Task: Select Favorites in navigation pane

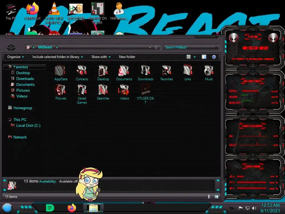Action: (x=21, y=67)
